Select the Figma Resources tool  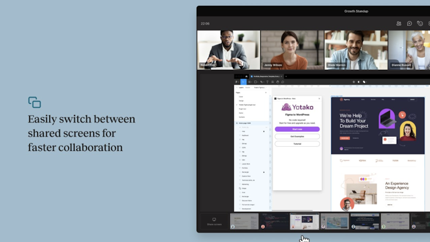click(272, 82)
